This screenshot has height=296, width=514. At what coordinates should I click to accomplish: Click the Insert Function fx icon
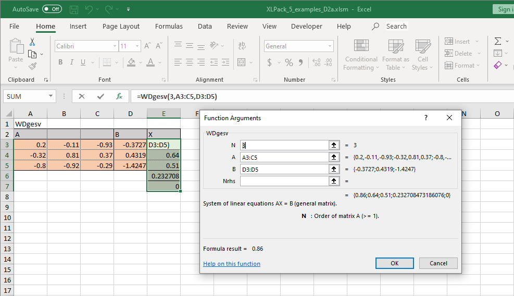point(119,96)
